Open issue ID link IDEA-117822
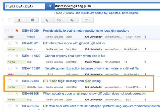Screen dimensions: 160x110 (31, 56)
